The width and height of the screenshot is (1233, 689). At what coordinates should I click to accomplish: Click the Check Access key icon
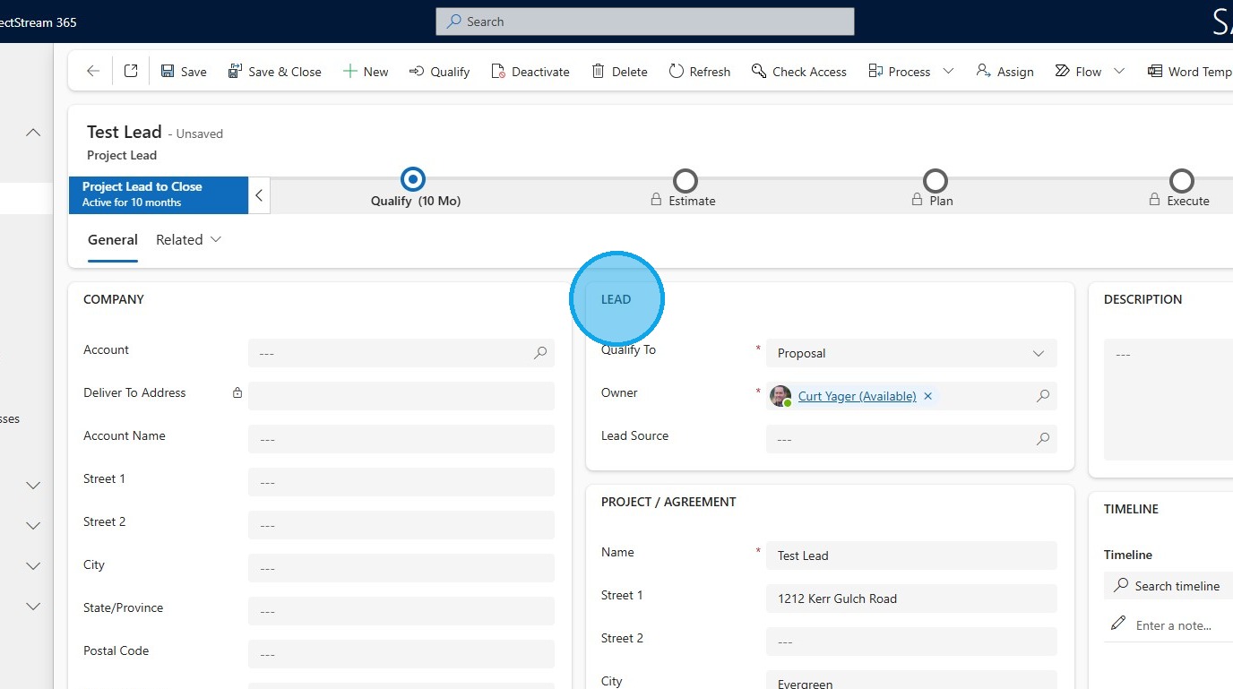coord(759,72)
